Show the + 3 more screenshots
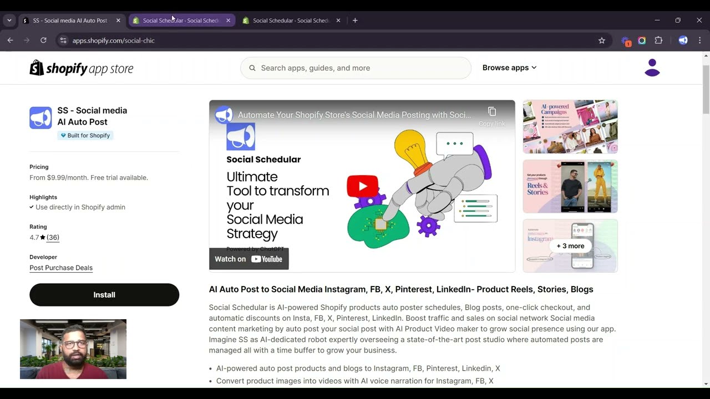Screen dimensions: 710x399 click(570, 246)
